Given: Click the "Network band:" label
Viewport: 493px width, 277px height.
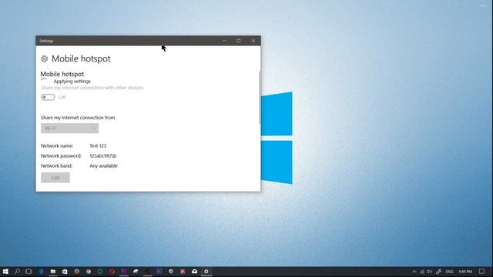Looking at the screenshot, I should pyautogui.click(x=56, y=166).
